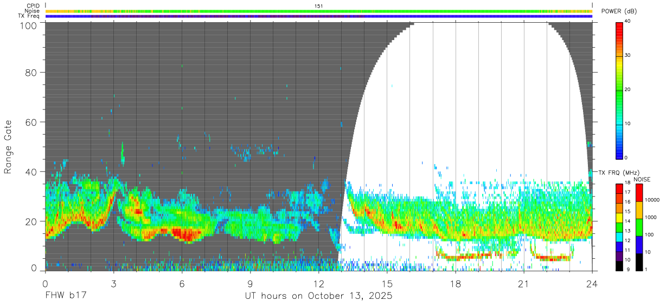The image size is (666, 307).
Task: Click the CPID value 151
Action: click(319, 6)
